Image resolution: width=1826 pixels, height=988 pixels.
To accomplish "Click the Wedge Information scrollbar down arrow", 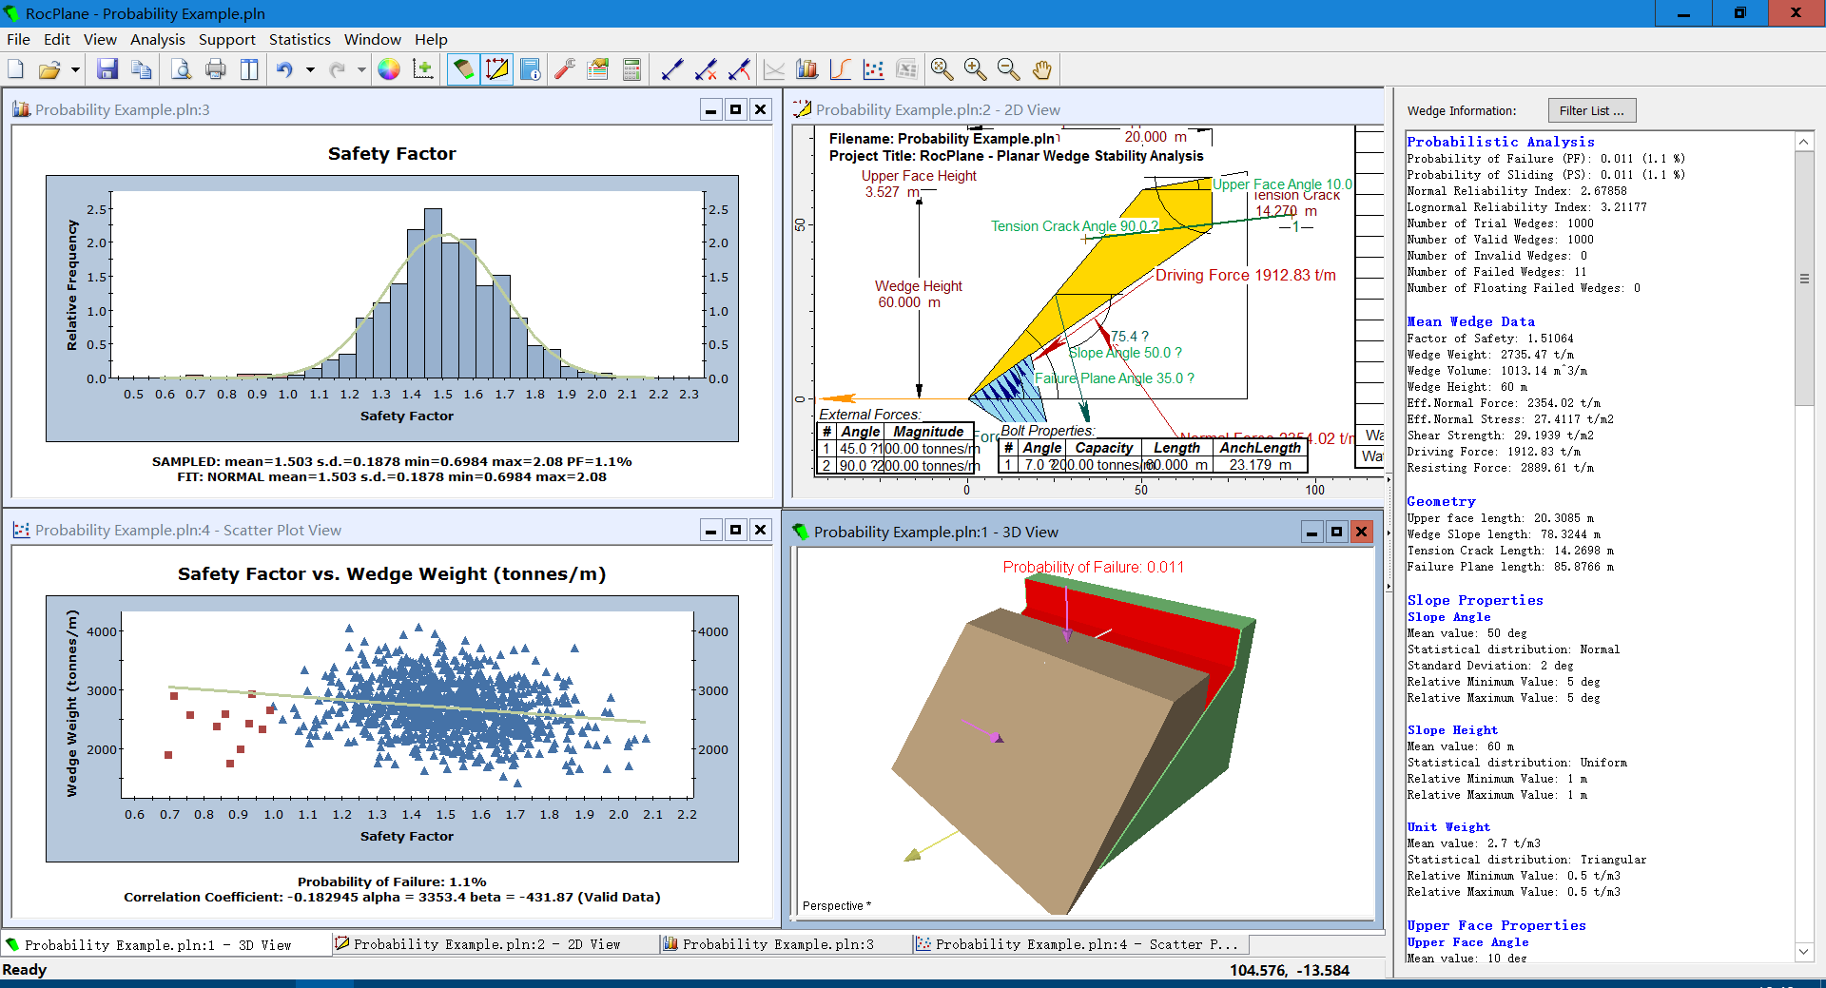I will pos(1803,951).
